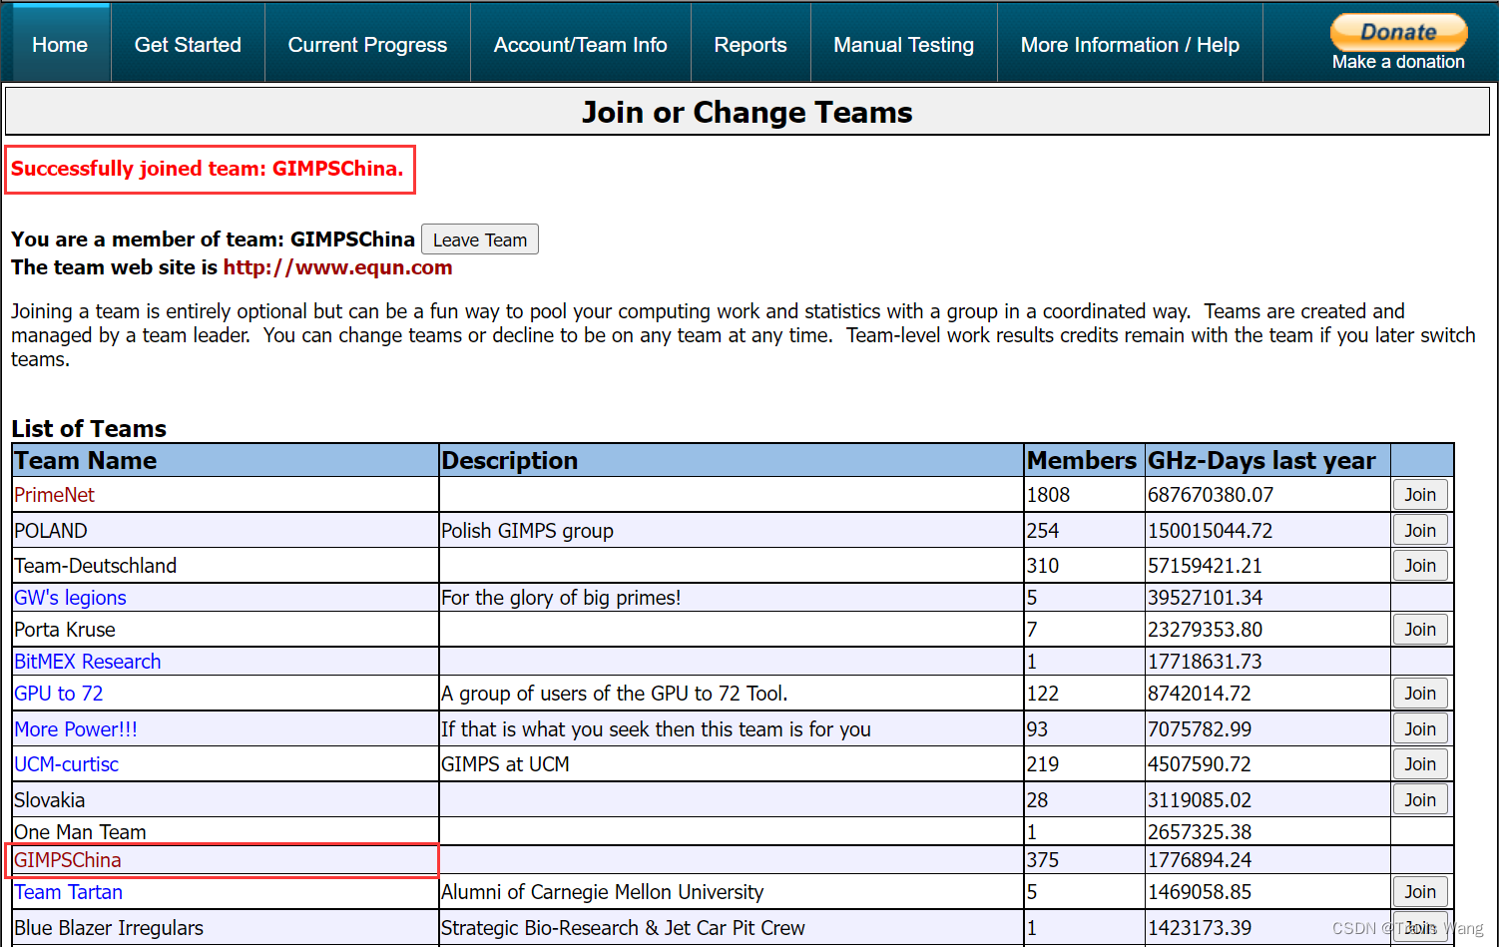Join the UCM-curtisc team
The width and height of the screenshot is (1499, 947).
(x=1420, y=764)
